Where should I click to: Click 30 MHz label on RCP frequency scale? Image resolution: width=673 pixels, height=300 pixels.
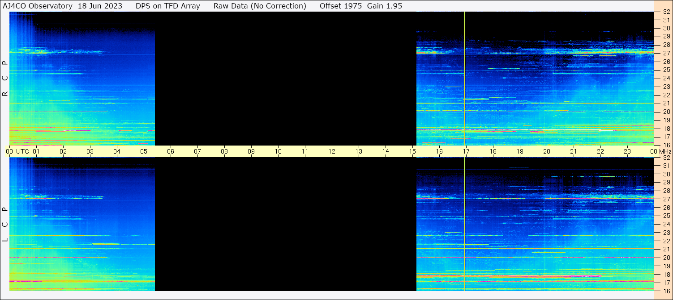tap(666, 28)
